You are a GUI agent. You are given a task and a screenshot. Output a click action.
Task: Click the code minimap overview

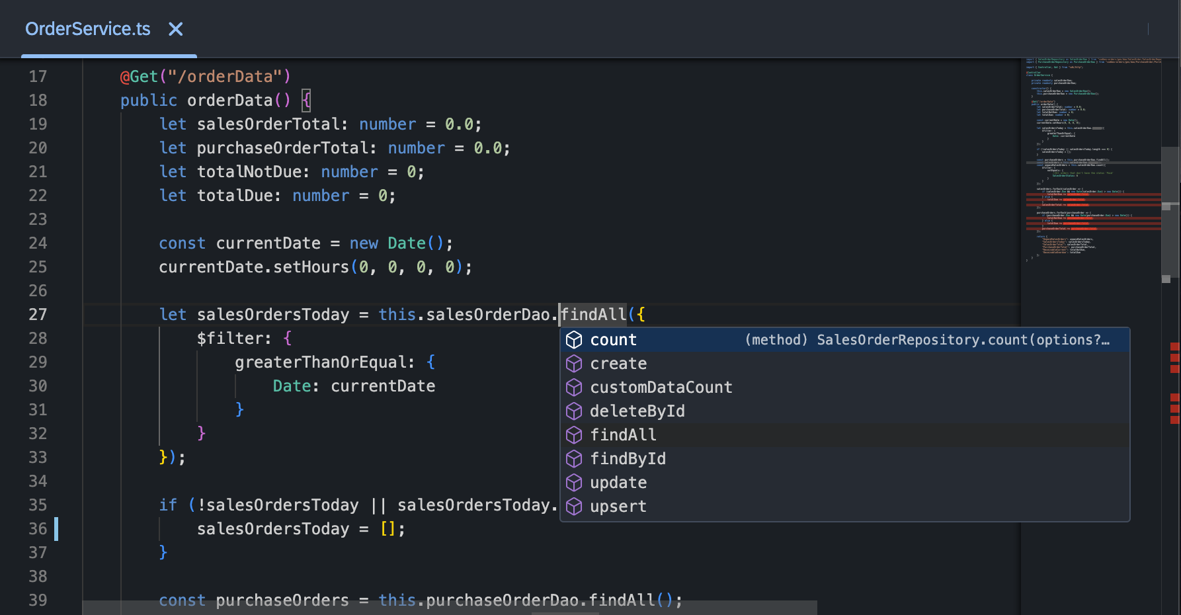(x=1091, y=159)
